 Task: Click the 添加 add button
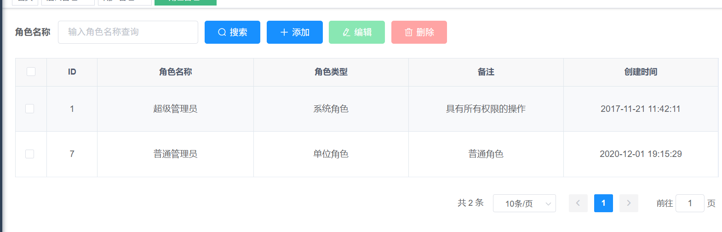tap(295, 32)
